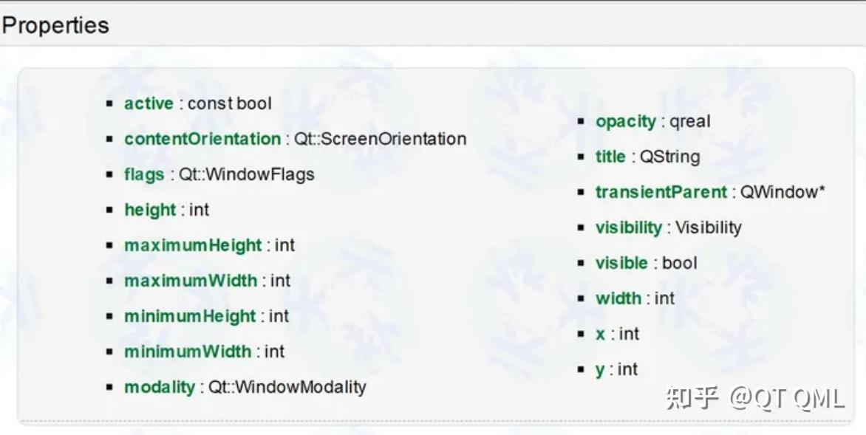The width and height of the screenshot is (866, 435).
Task: Click the Properties section heading
Action: (x=55, y=25)
